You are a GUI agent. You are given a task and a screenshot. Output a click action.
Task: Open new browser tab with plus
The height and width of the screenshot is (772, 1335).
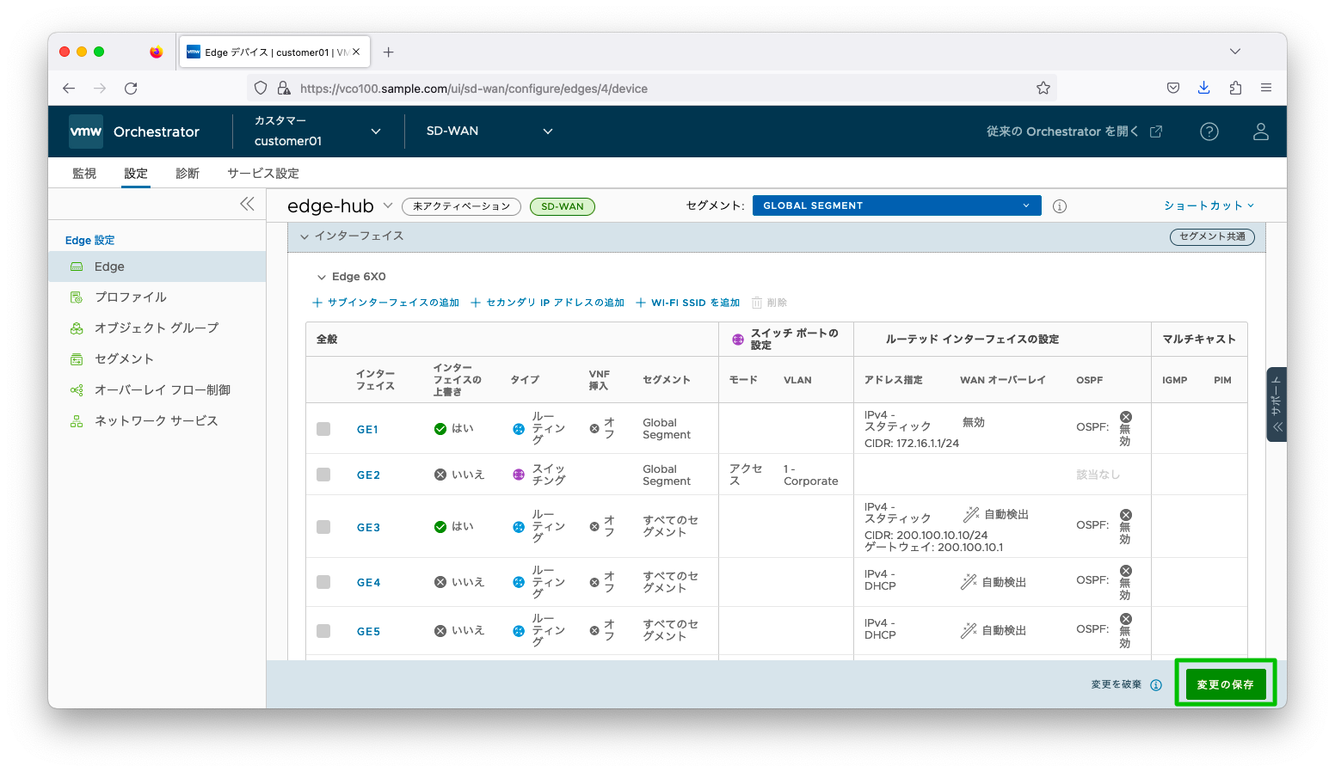389,52
